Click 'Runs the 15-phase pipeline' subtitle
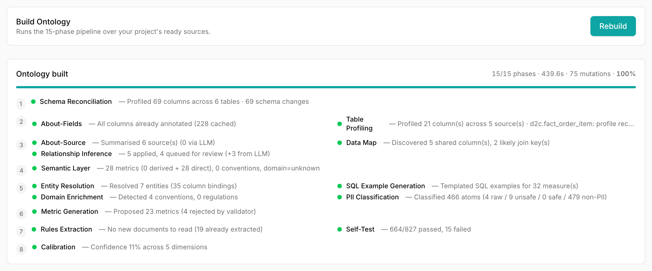Screen dimensions: 652x271 tap(113, 32)
